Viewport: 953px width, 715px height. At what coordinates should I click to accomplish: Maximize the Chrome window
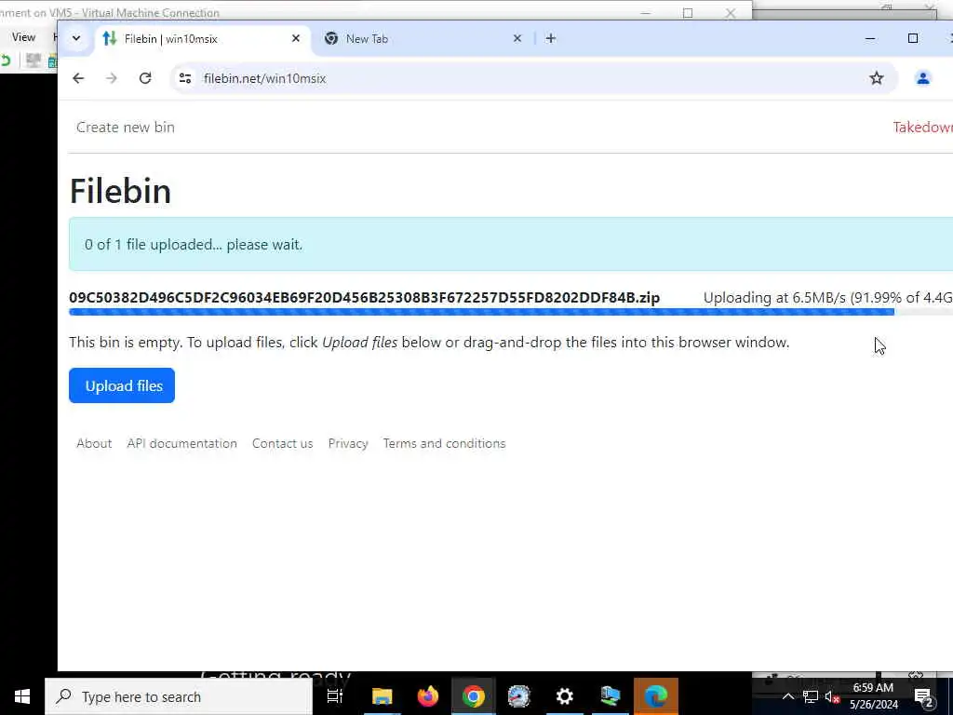tap(912, 38)
